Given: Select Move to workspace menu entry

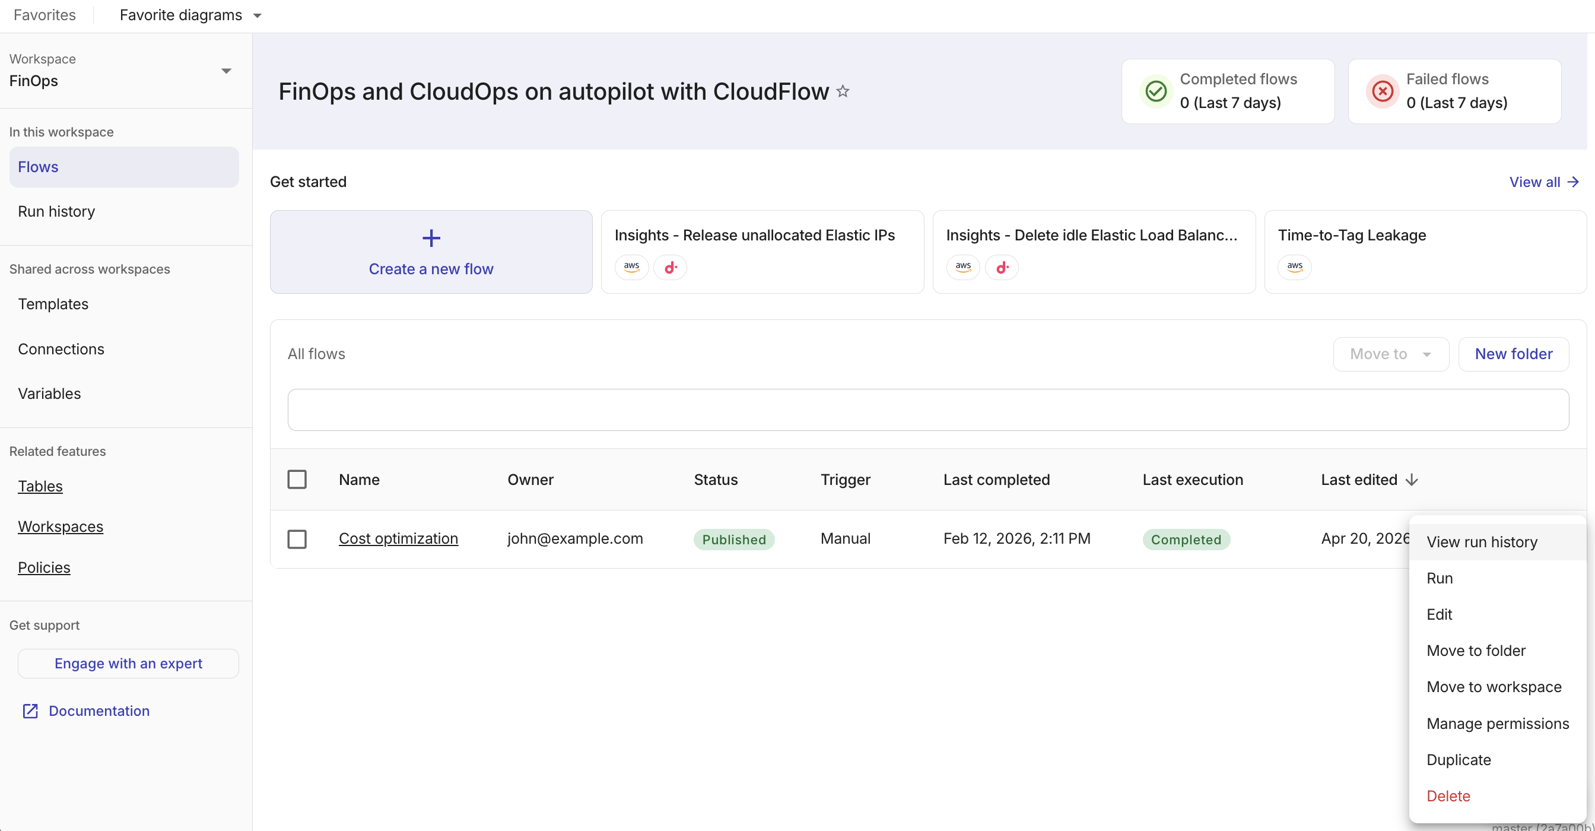Looking at the screenshot, I should (x=1496, y=687).
